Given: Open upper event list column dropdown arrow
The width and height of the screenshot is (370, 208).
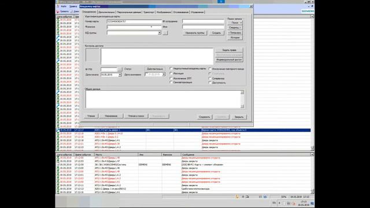Looking at the screenshot, I should coord(312,17).
